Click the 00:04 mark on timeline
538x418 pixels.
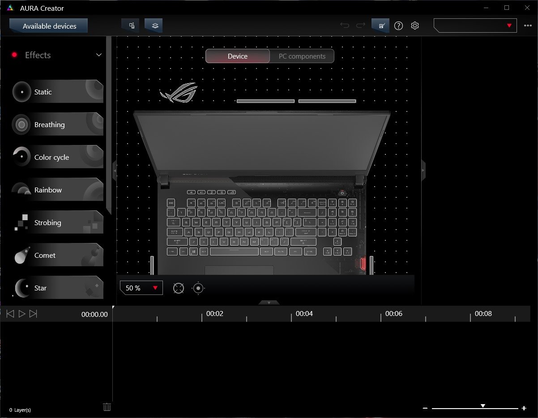pos(304,313)
